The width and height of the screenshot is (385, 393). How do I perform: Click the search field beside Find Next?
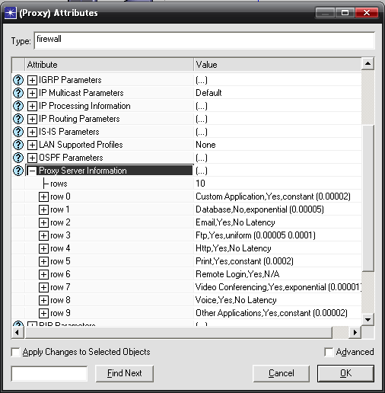pos(49,373)
